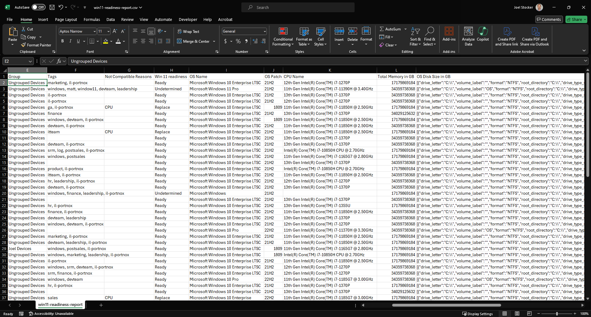Click the Search box in title bar
This screenshot has height=317, width=591.
298,7
